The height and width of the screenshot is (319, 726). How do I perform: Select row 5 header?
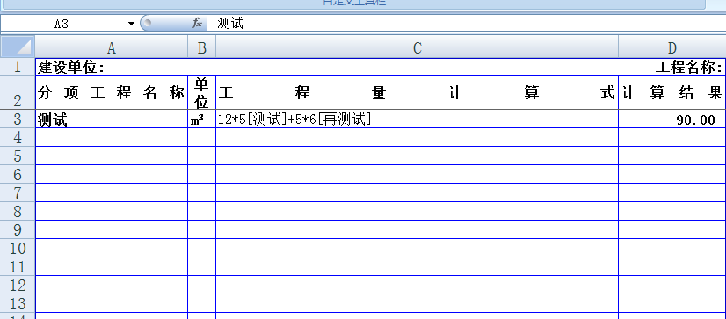click(x=18, y=156)
